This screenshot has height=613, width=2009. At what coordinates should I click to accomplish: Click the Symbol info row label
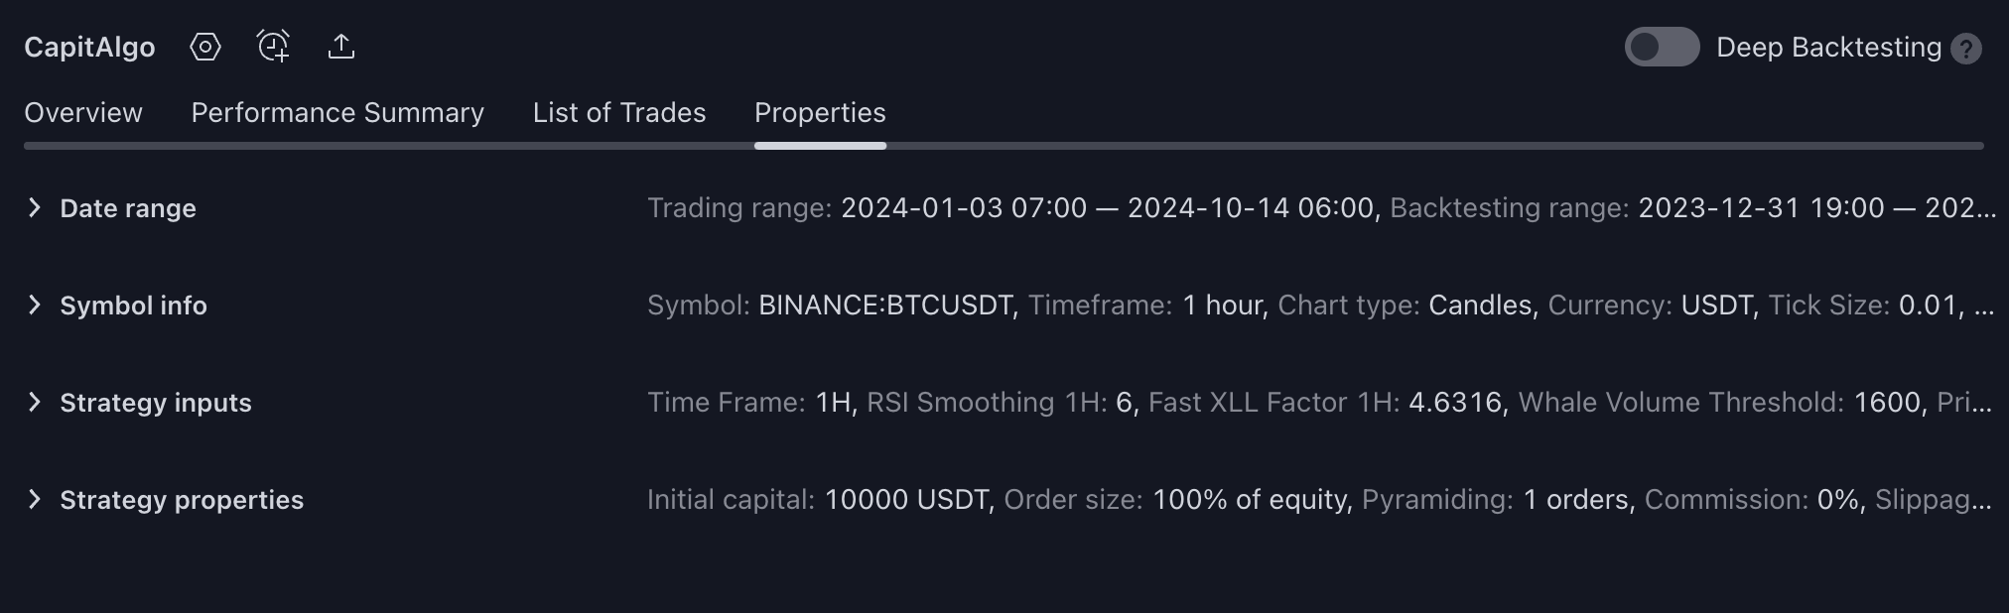point(133,306)
